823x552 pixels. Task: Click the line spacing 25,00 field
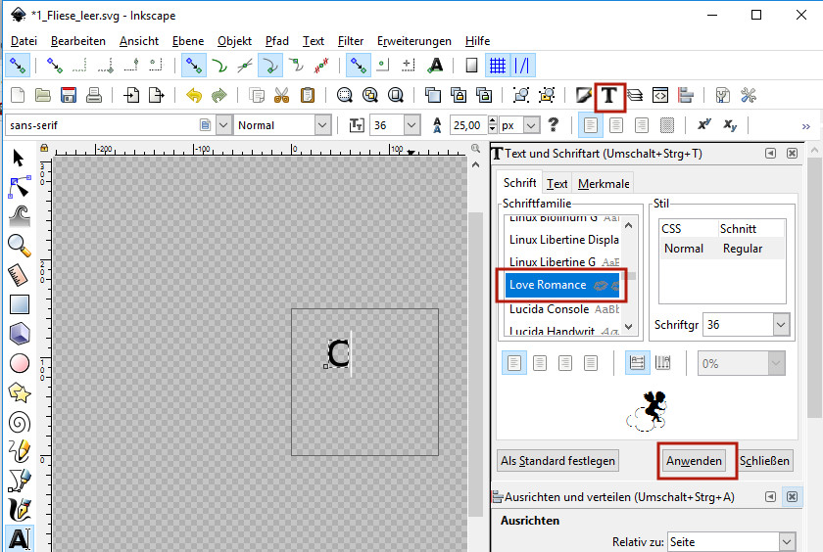click(469, 125)
